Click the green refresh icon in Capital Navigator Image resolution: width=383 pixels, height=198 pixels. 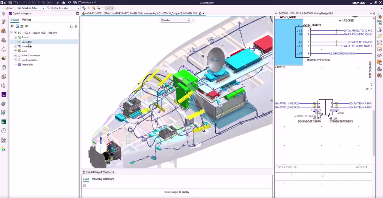pyautogui.click(x=76, y=26)
